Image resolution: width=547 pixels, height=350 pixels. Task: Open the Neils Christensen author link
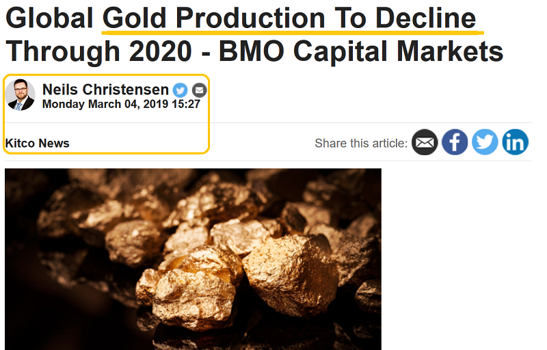tap(105, 90)
